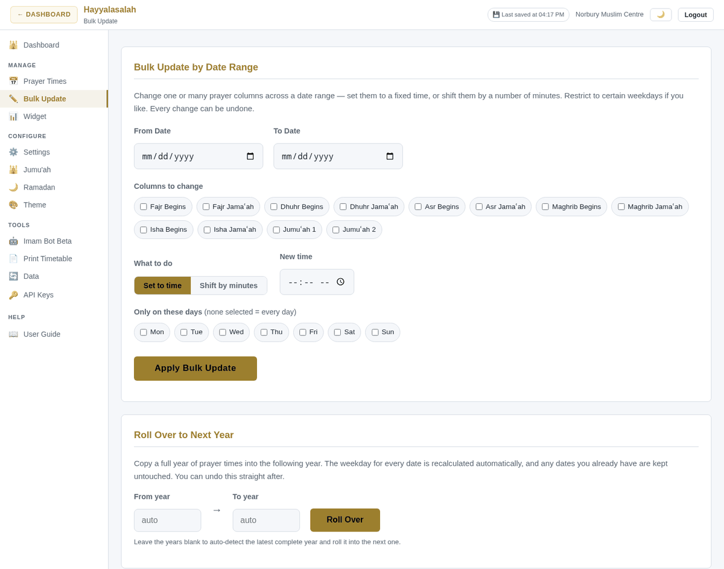
Task: Check the Asr Jama'ah column
Action: coord(479,206)
